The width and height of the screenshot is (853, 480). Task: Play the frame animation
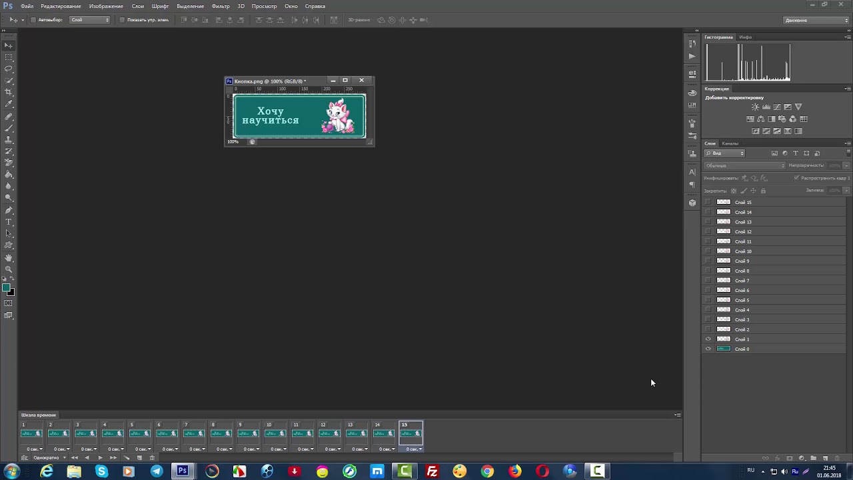pos(100,457)
